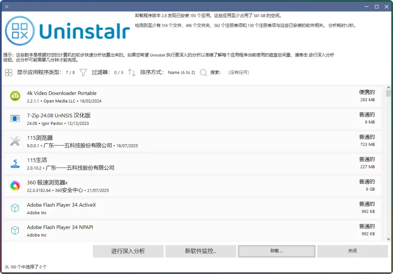Click the 7-Zip 24.08 app icon
The image size is (393, 274).
tap(15, 118)
